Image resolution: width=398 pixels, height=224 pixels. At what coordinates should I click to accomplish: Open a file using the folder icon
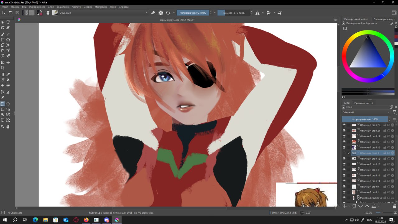11,13
